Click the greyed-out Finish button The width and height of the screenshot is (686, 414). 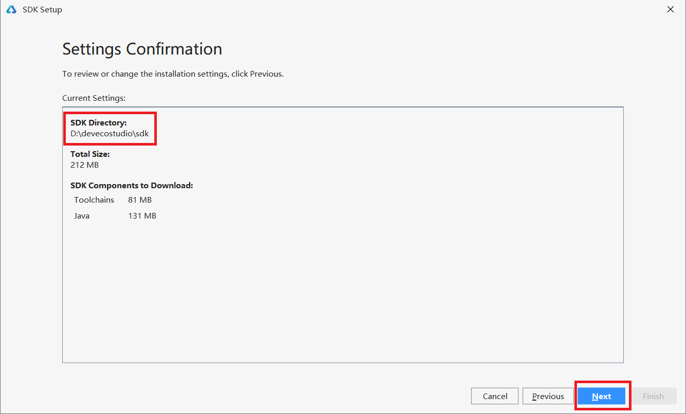pyautogui.click(x=653, y=396)
